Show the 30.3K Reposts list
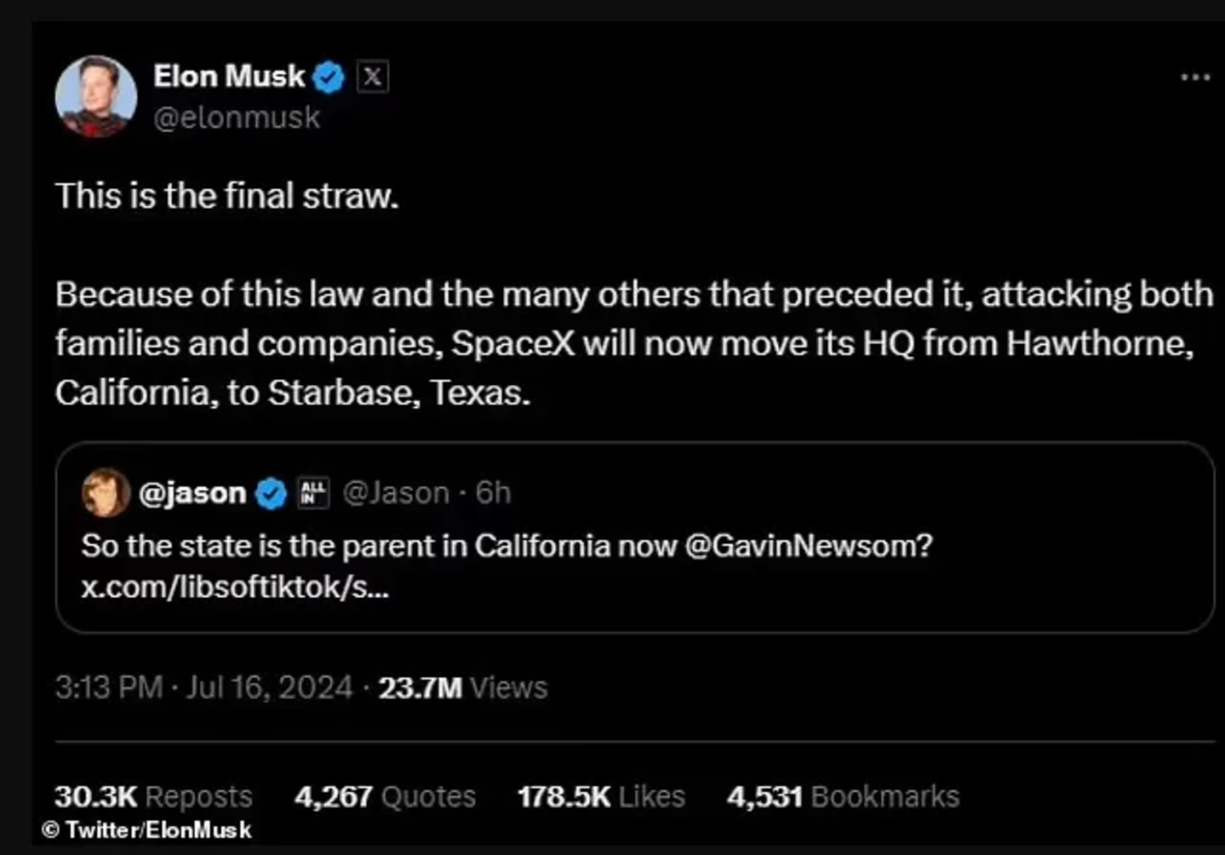 [153, 796]
